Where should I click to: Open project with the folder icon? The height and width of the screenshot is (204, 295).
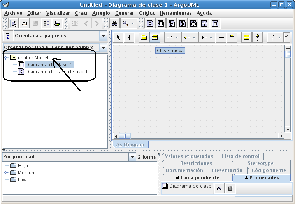(x=24, y=23)
